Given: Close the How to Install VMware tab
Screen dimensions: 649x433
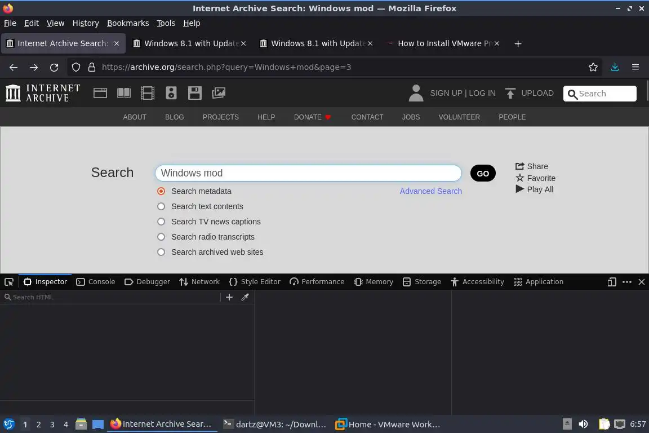Looking at the screenshot, I should tap(497, 43).
